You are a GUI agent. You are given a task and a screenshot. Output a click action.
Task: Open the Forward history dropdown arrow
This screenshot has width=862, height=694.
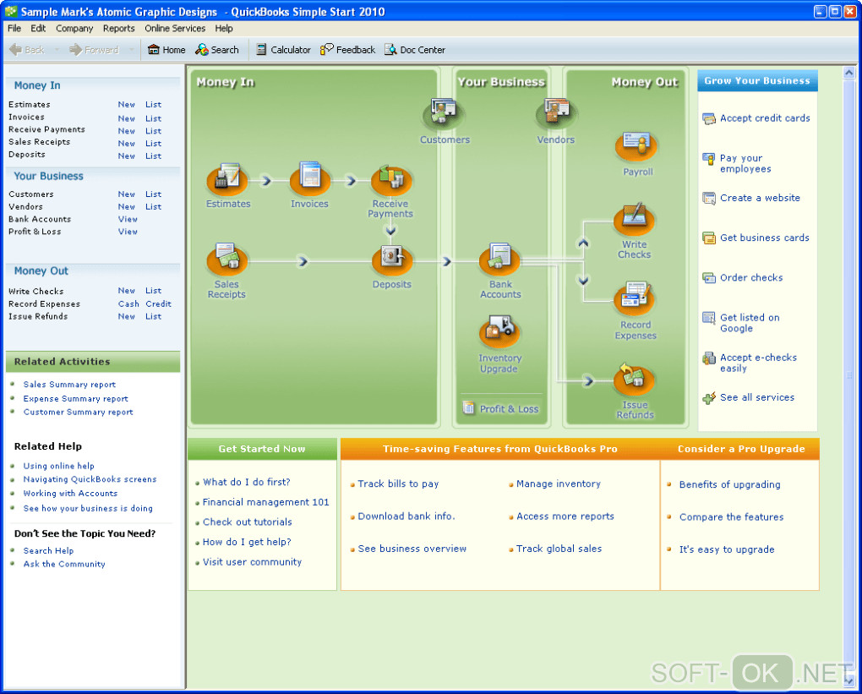pyautogui.click(x=131, y=50)
